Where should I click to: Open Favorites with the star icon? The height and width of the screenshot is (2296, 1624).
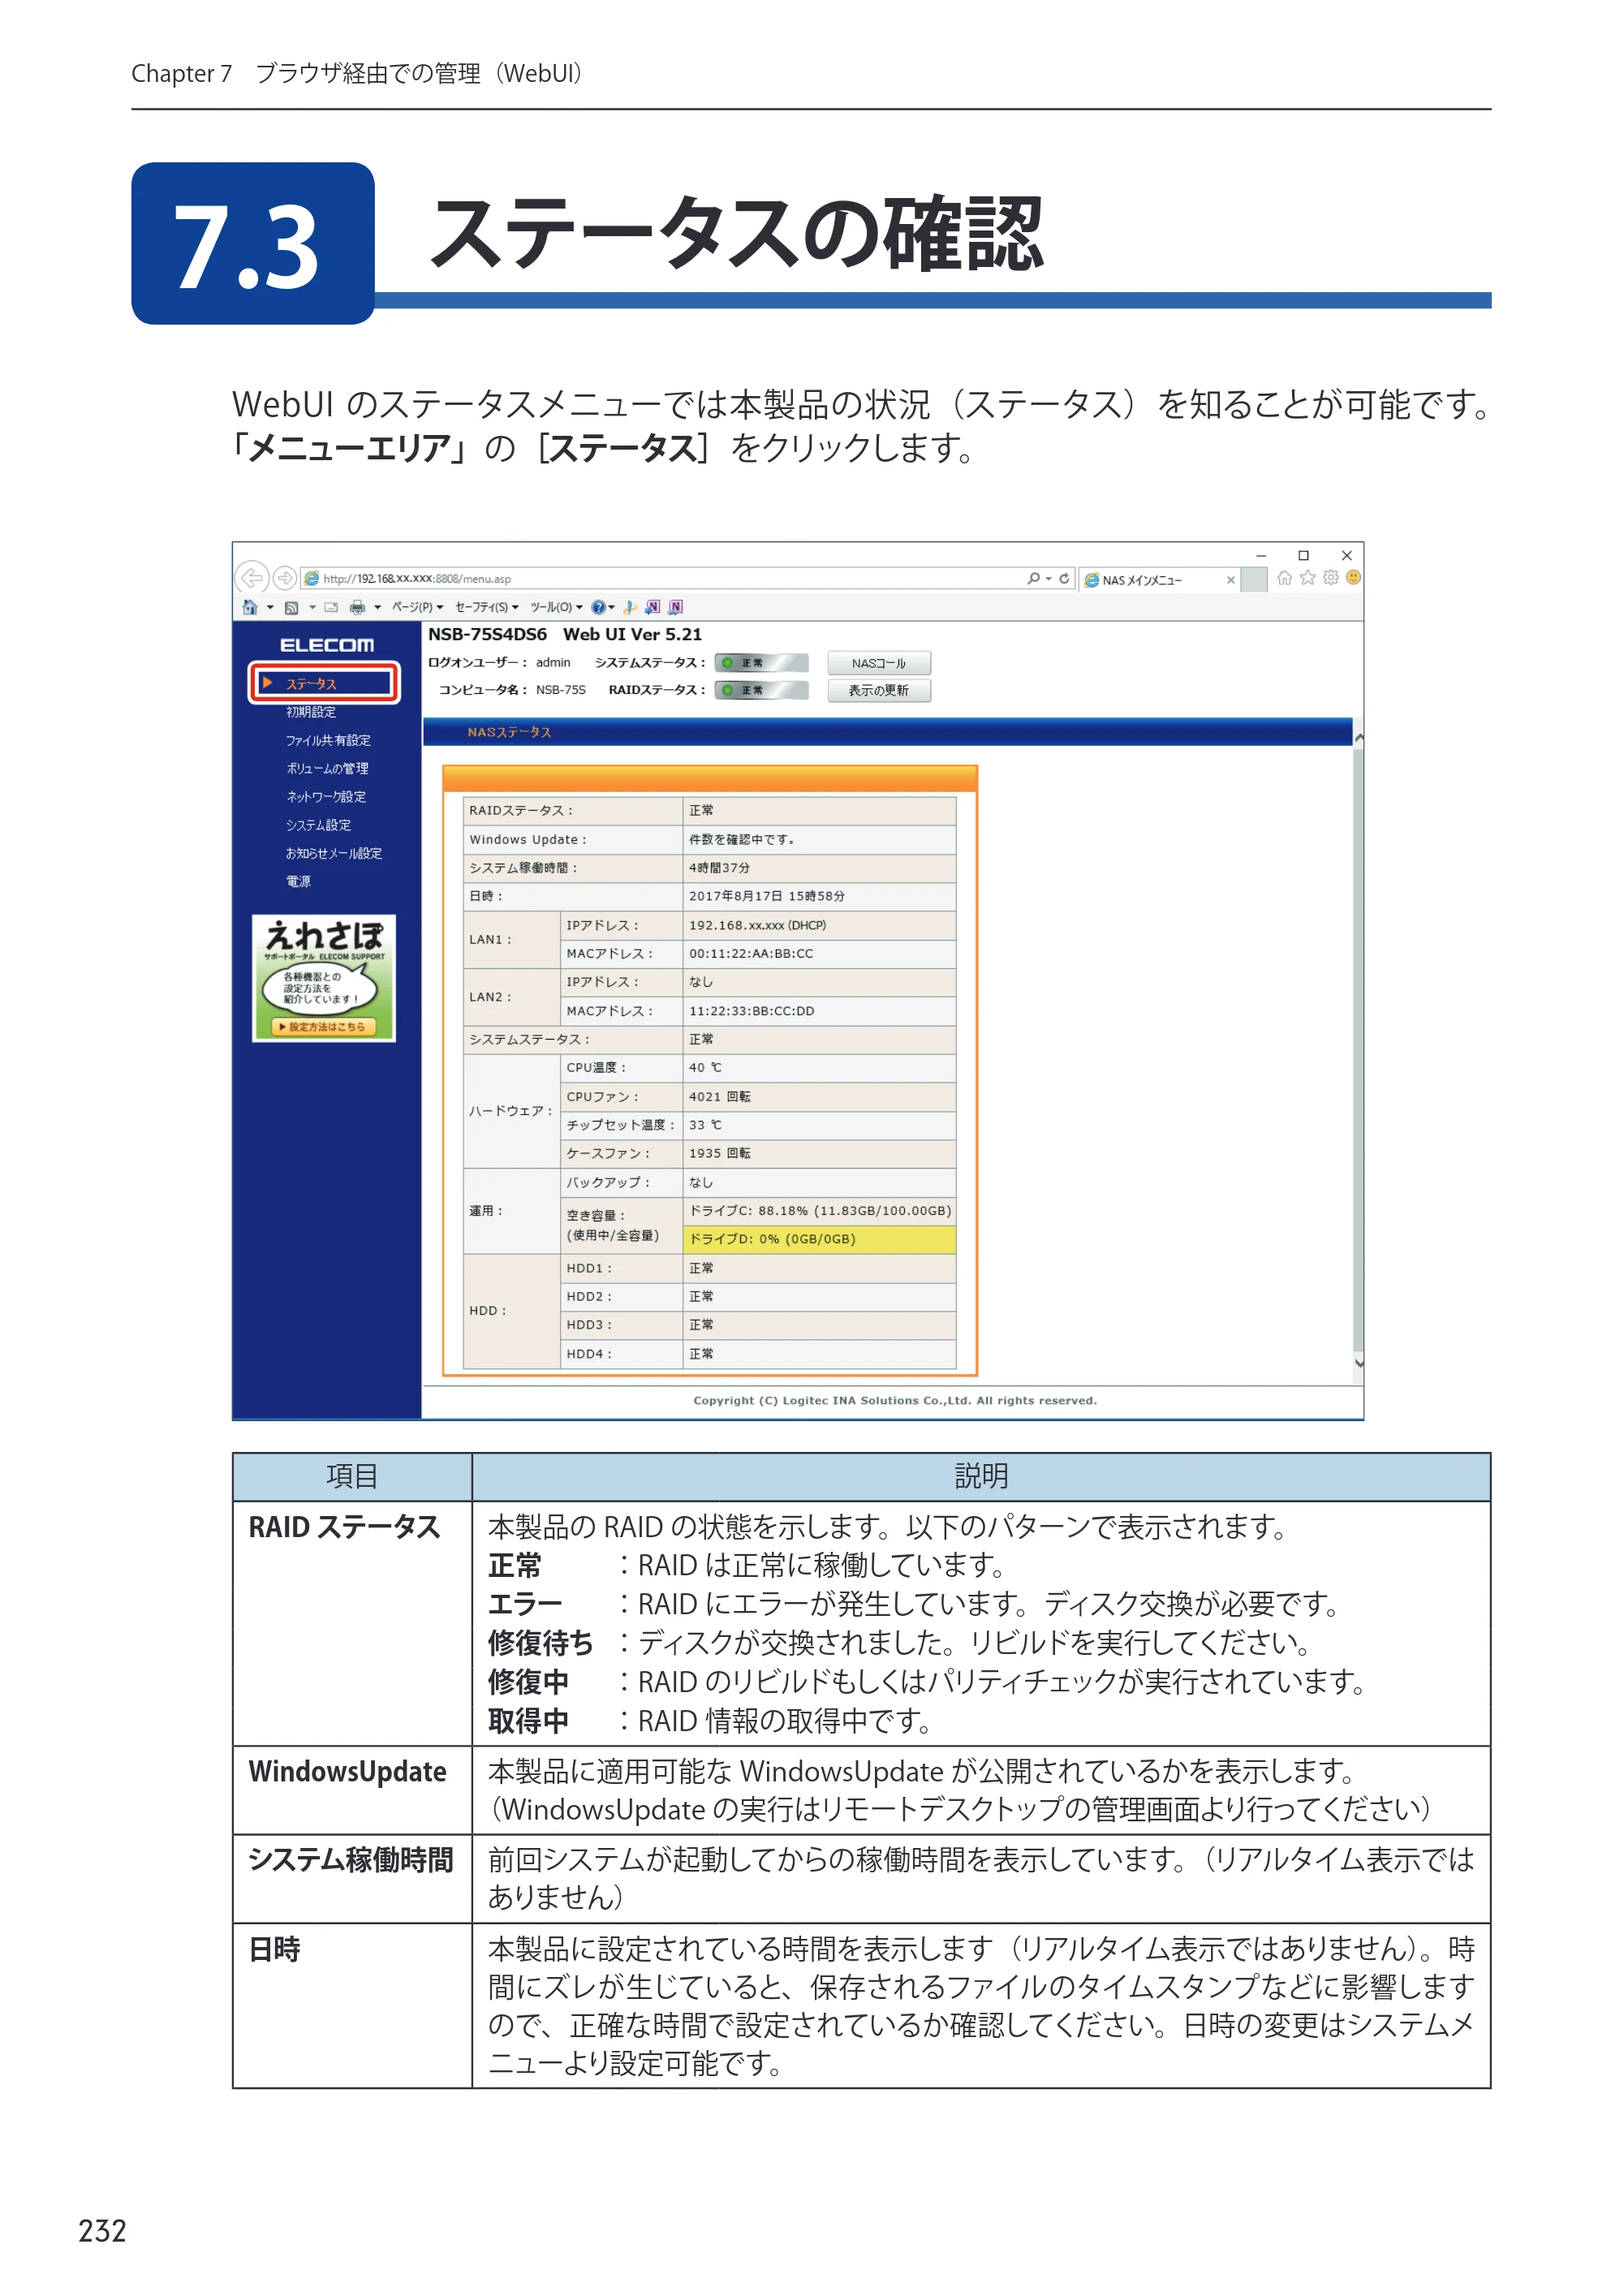click(x=1308, y=577)
